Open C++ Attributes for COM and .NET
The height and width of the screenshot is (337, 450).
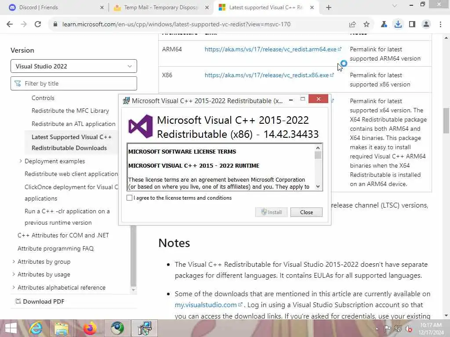click(63, 235)
